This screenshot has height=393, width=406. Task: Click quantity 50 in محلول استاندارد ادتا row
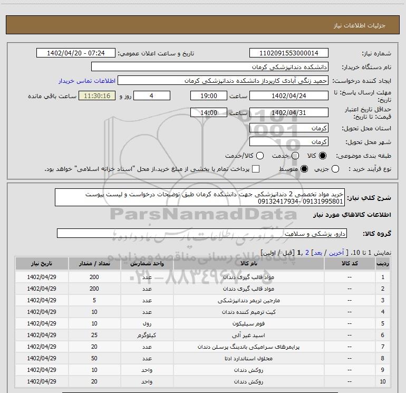click(x=94, y=358)
